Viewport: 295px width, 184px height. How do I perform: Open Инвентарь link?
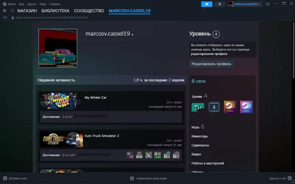[199, 136]
